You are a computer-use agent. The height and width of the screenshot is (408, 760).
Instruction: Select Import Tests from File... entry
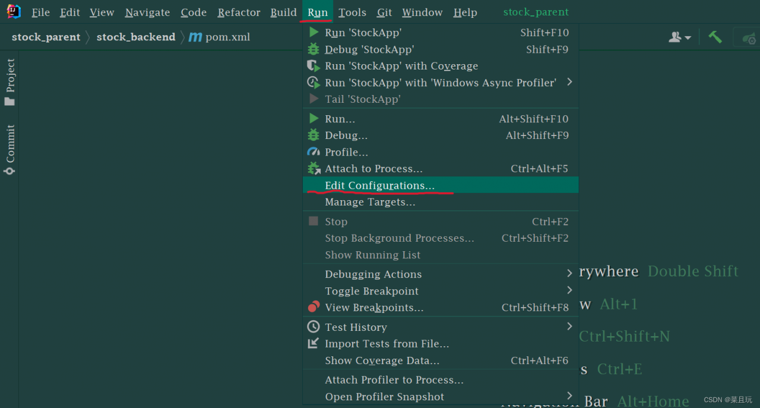441,344
